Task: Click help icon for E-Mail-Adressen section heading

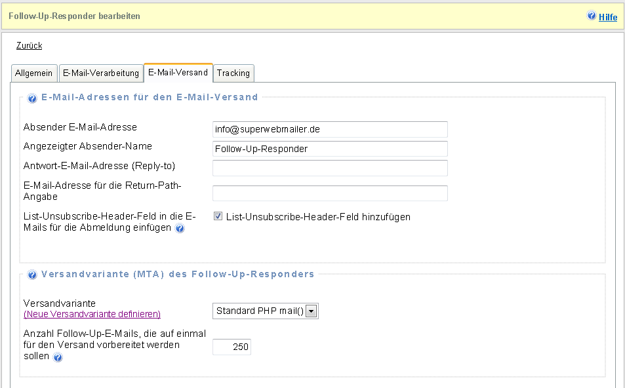Action: coord(32,99)
